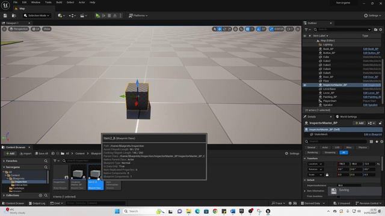Screen dimensions: 385x216
Task: Activate the Scale objects tool
Action: (x=229, y=29)
